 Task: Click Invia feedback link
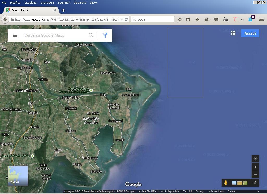(x=216, y=191)
